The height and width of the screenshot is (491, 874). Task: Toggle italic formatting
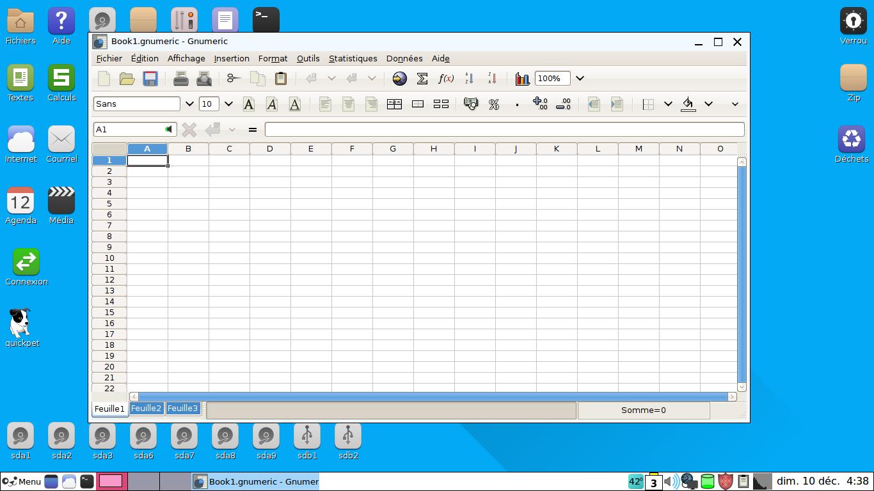[271, 104]
